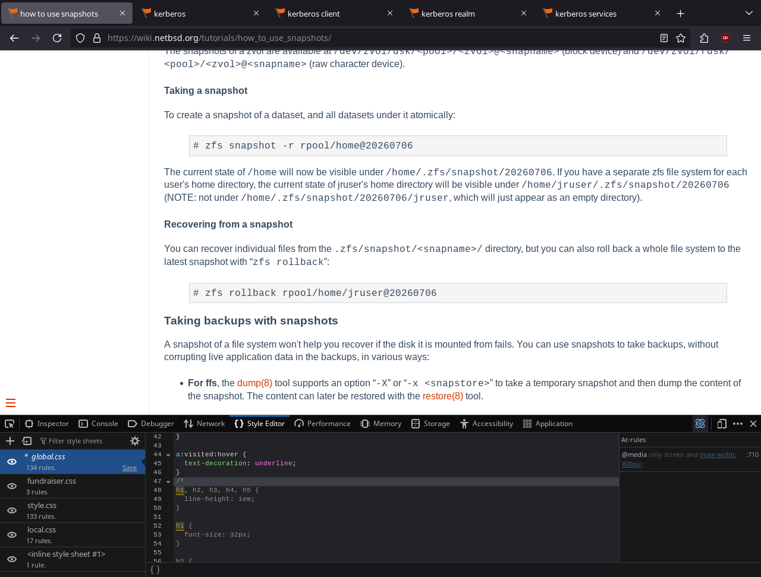
Task: Open DevTools customize ellipsis menu
Action: [738, 424]
